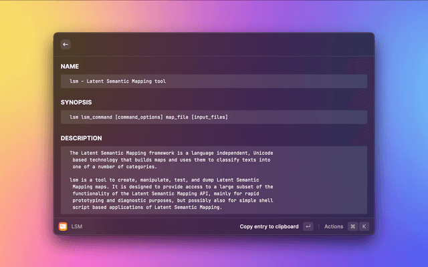Click 'map_file' in the synopsis line

(x=176, y=117)
